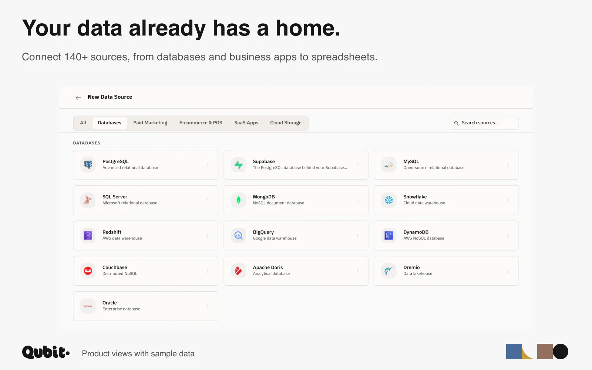Open the BigQuery row chevron

click(358, 235)
